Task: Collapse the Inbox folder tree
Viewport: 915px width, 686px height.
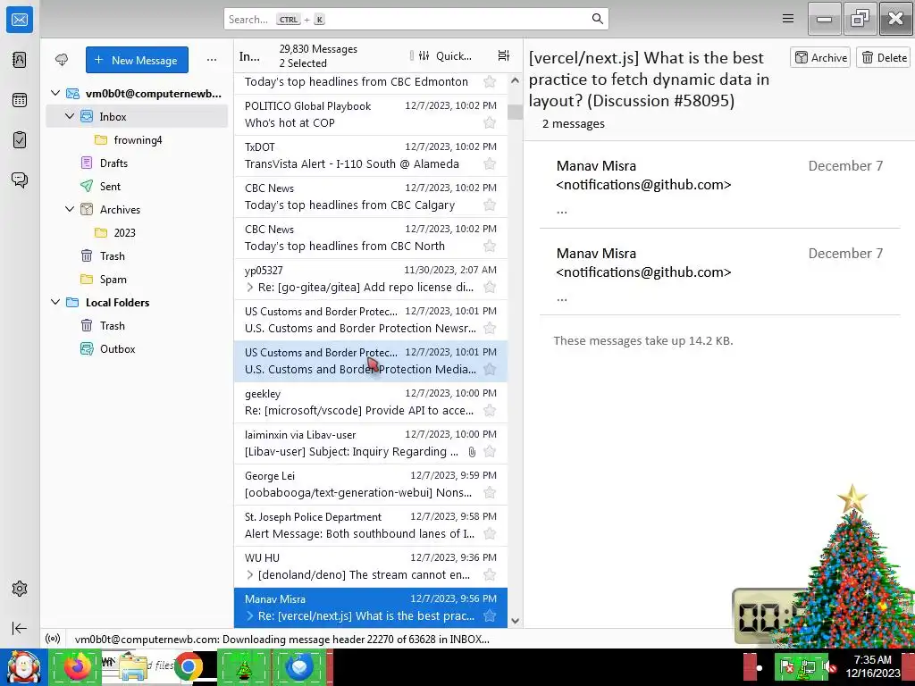Action: click(x=70, y=116)
